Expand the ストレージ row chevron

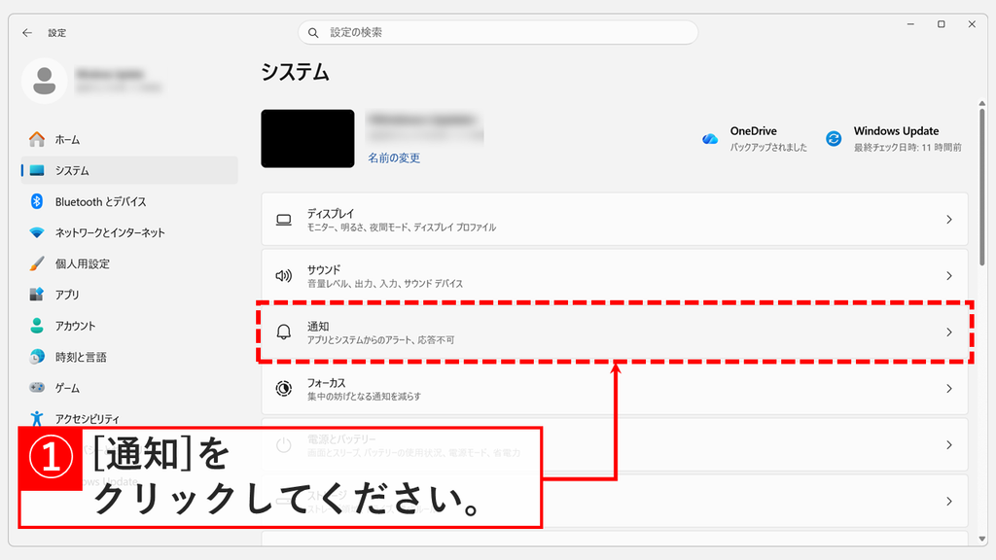point(949,502)
